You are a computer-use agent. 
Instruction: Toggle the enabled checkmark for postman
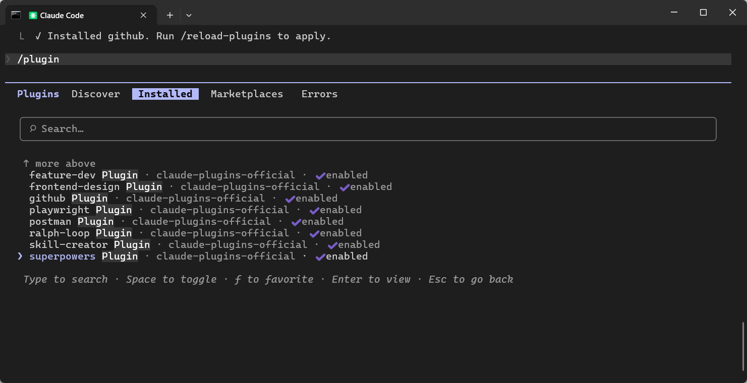(296, 222)
